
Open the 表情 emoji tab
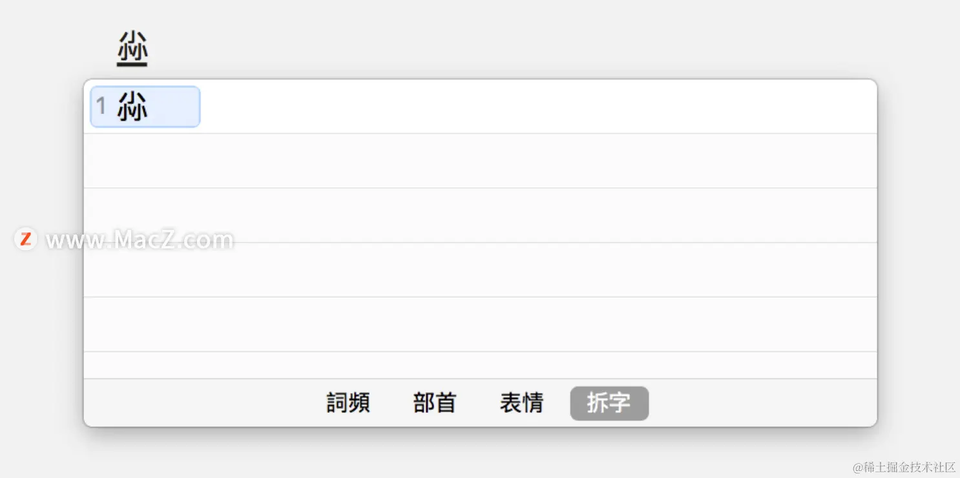[x=521, y=403]
